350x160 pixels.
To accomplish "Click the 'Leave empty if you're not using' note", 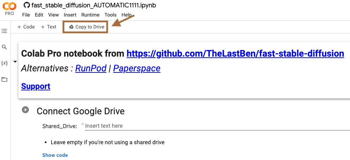I will [108, 142].
